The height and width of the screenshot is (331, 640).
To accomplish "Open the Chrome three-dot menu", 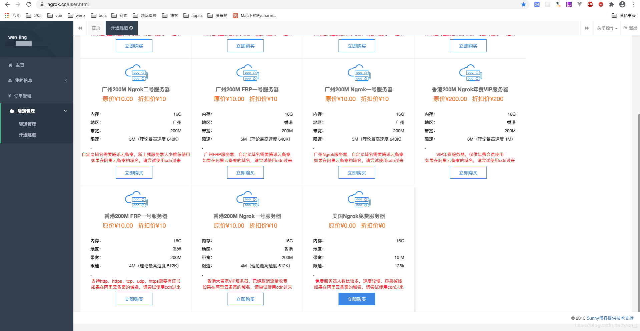I will [633, 4].
